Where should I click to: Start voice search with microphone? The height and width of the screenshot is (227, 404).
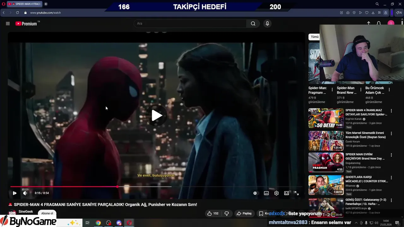267,24
